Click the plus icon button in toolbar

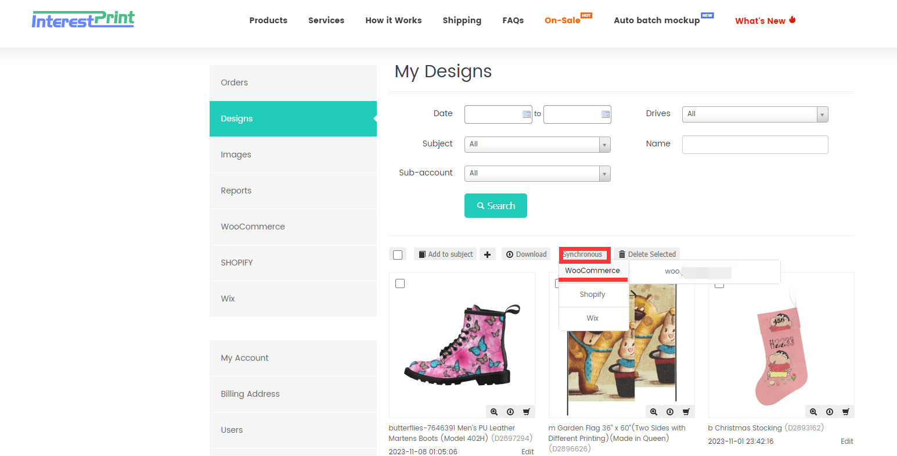point(487,254)
